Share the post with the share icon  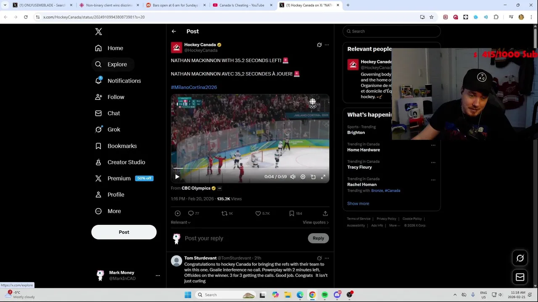[x=325, y=213]
